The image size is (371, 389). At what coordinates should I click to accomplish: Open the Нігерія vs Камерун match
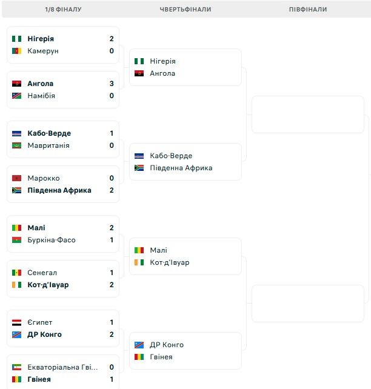(x=63, y=45)
